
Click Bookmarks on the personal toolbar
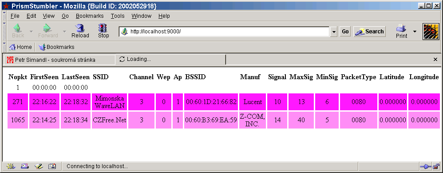pos(56,47)
